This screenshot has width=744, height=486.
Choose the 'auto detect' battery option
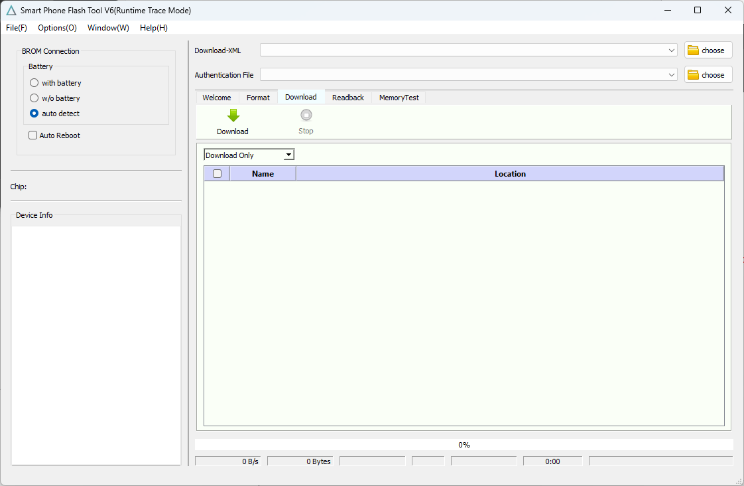point(34,114)
